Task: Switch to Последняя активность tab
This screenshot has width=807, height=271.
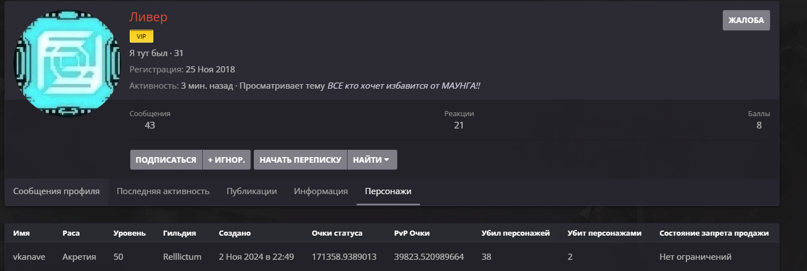Action: point(163,191)
